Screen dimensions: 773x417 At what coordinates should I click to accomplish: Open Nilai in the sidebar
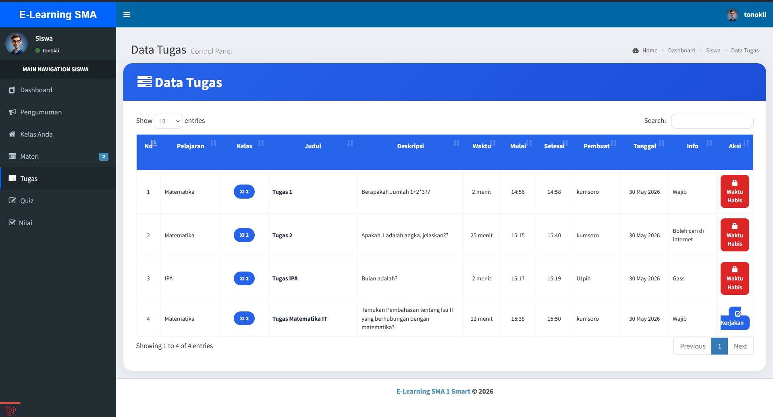coord(58,223)
